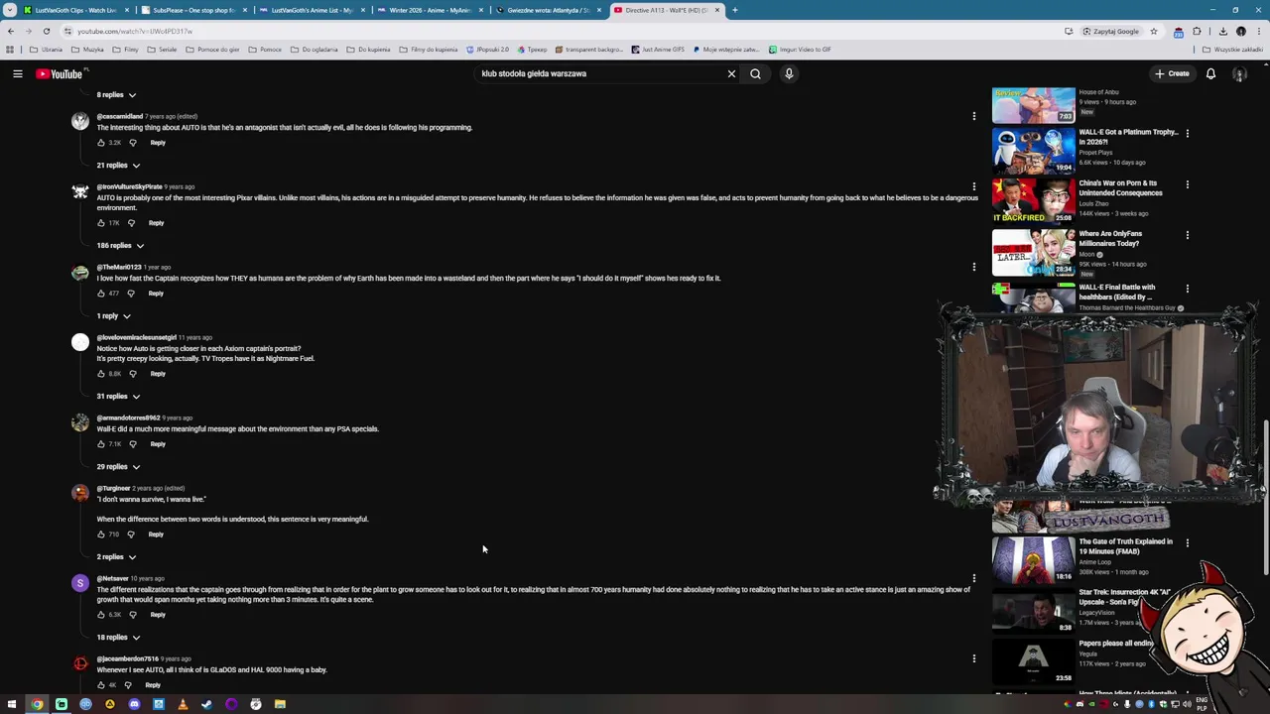This screenshot has width=1270, height=714.
Task: Expand the 29 replies thread
Action: 118,467
